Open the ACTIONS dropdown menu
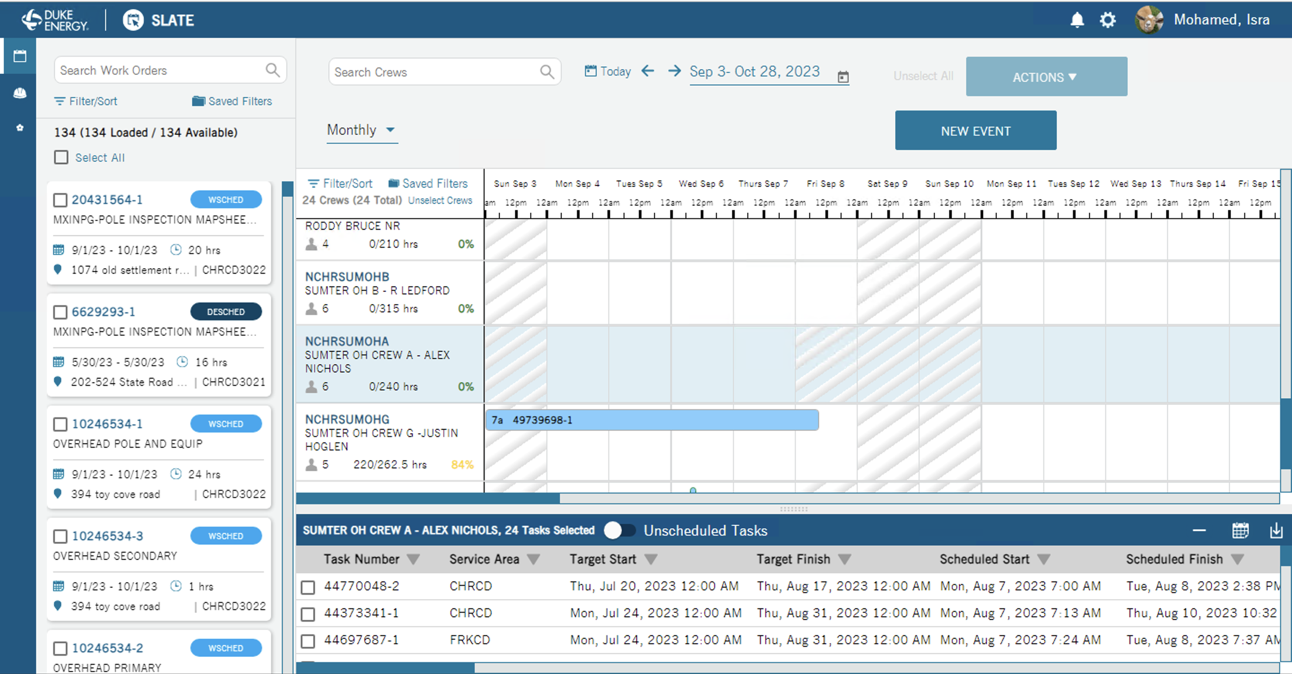This screenshot has width=1292, height=674. click(x=1046, y=77)
